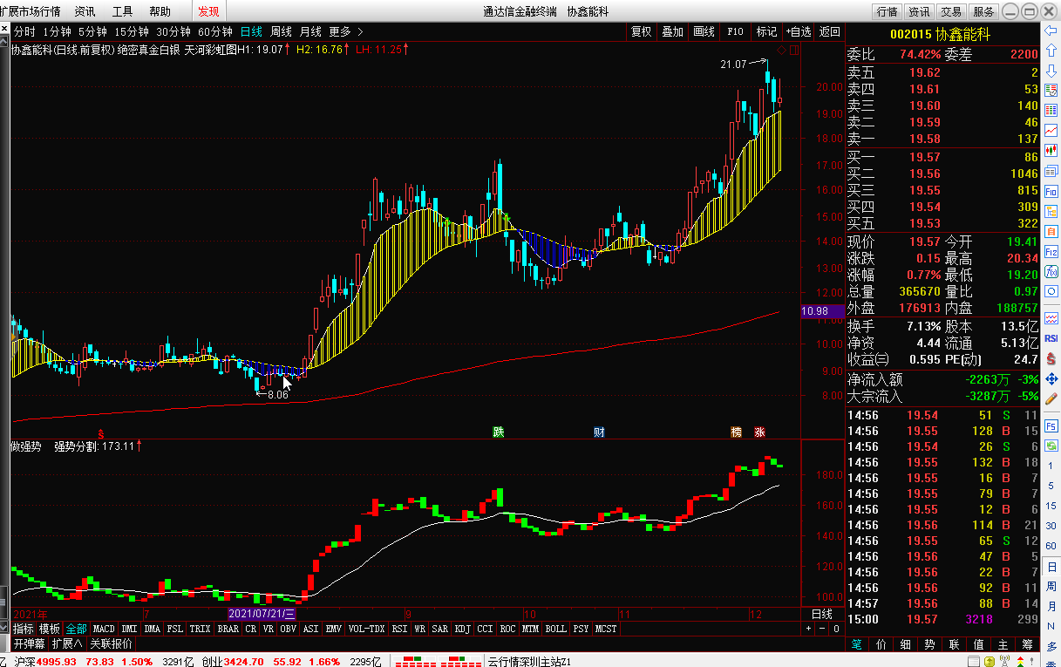Click the 返回 button
The image size is (1061, 667).
click(829, 31)
